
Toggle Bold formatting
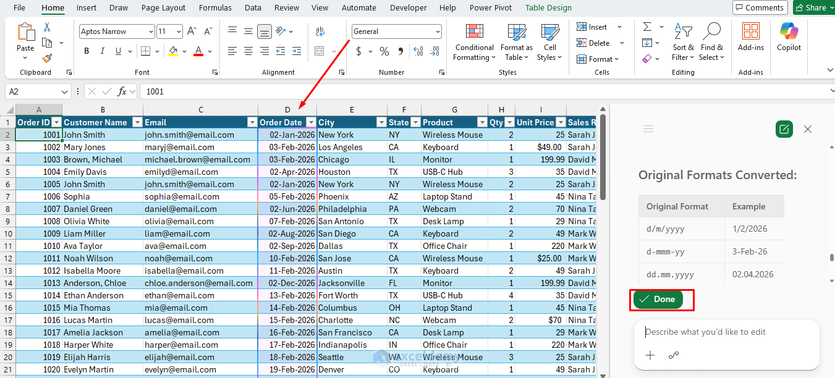click(87, 51)
